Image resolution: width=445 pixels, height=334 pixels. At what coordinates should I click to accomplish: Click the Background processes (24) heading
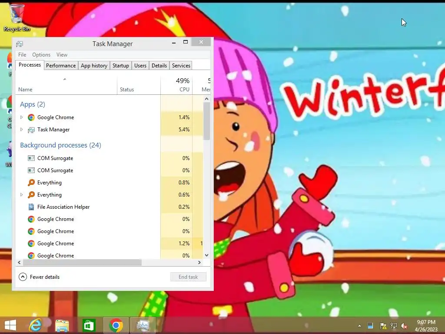click(61, 145)
